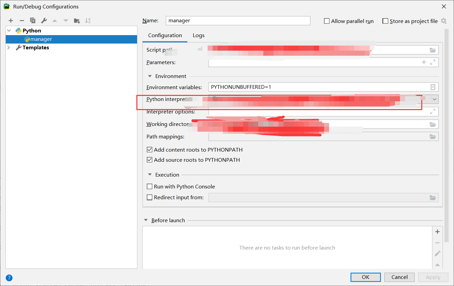Viewport: 454px width, 286px height.
Task: Expand the Templates tree node
Action: 9,48
